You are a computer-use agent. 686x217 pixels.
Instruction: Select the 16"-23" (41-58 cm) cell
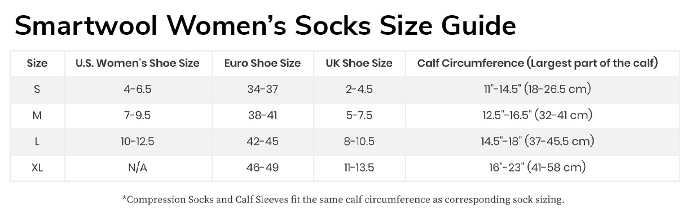pos(538,168)
